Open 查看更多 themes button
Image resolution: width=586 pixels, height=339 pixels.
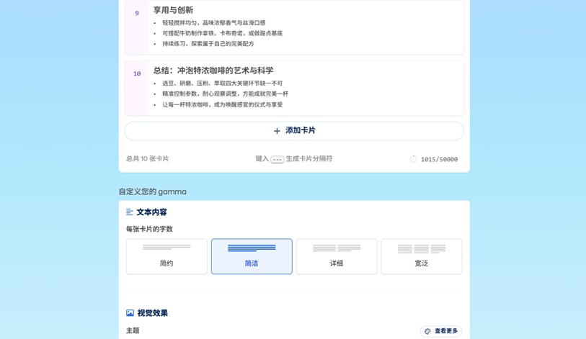(441, 331)
